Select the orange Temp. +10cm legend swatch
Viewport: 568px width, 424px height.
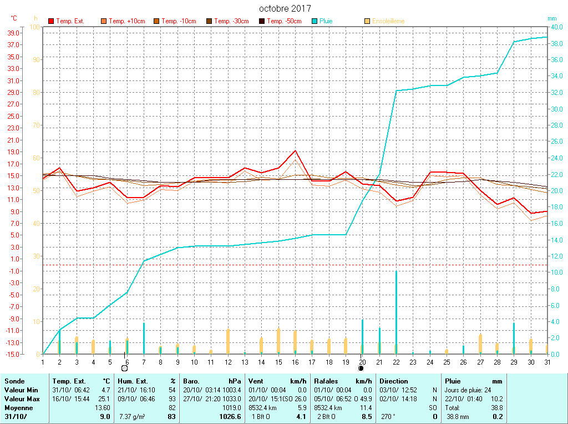pyautogui.click(x=104, y=21)
